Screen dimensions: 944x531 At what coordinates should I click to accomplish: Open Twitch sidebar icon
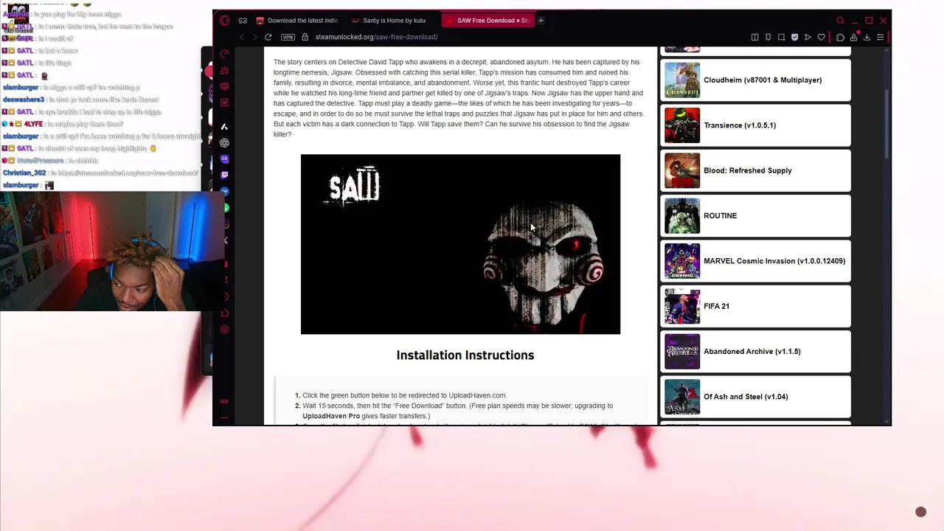(x=224, y=175)
